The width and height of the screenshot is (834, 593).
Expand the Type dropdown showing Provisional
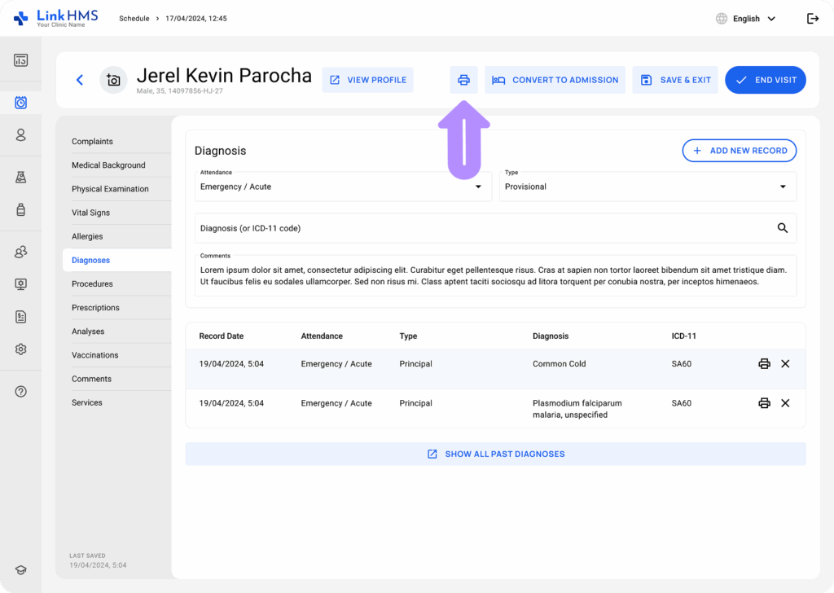(x=648, y=187)
